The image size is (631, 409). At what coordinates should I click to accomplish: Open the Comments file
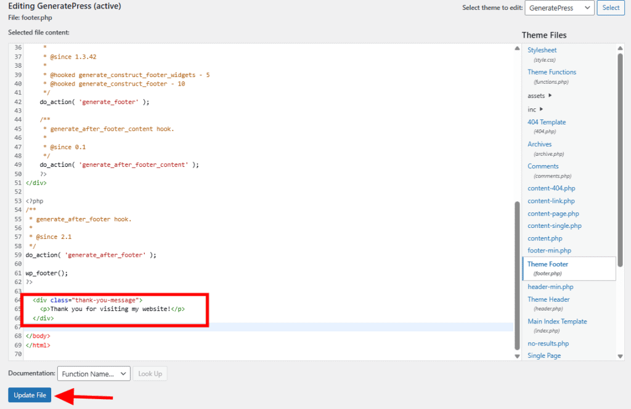[543, 166]
